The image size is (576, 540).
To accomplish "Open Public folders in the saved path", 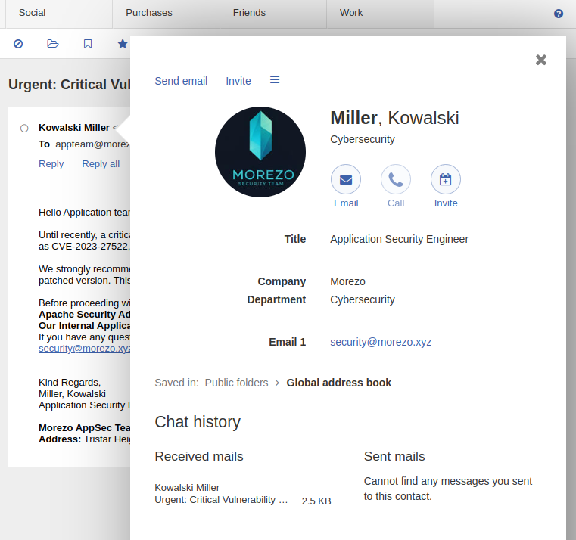I will (x=236, y=383).
